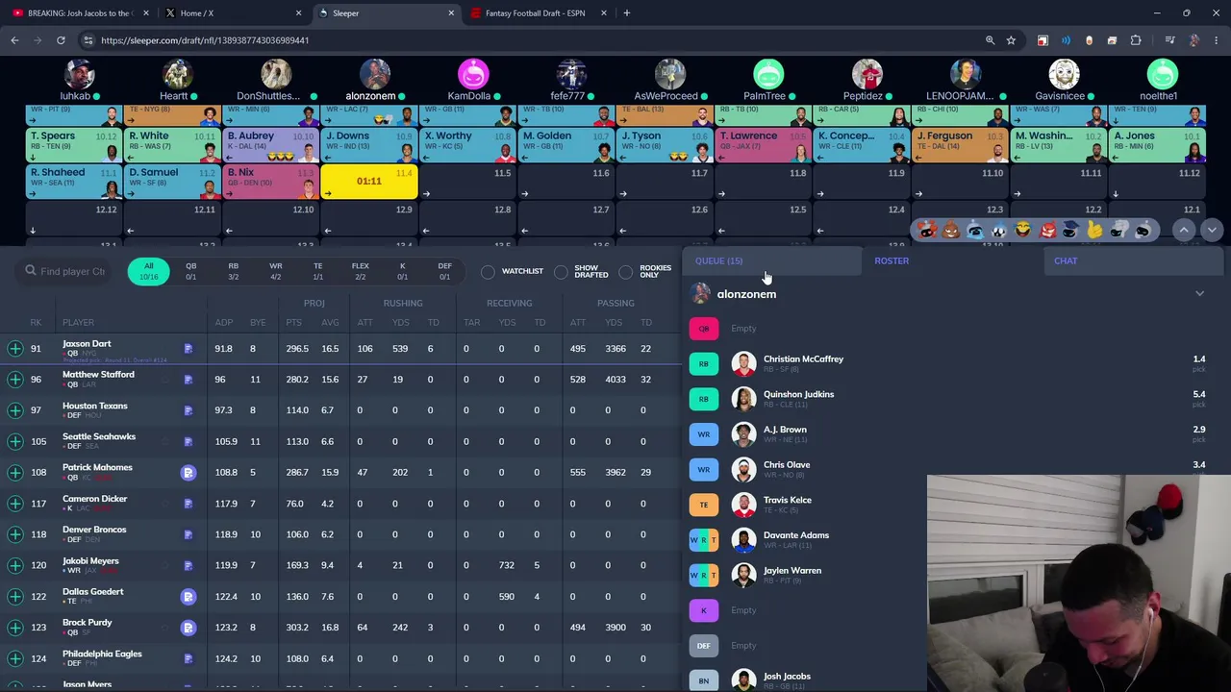The width and height of the screenshot is (1231, 692).
Task: Open Patrick Mahomes player name in list
Action: pyautogui.click(x=97, y=467)
